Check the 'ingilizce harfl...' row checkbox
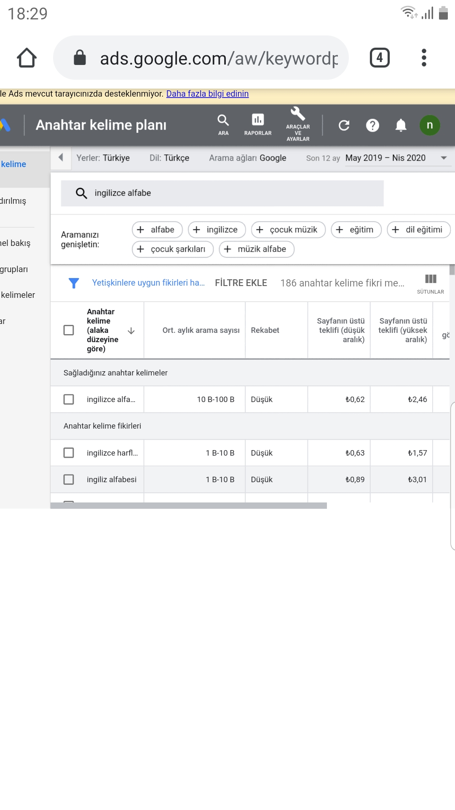This screenshot has height=810, width=455. 69,453
